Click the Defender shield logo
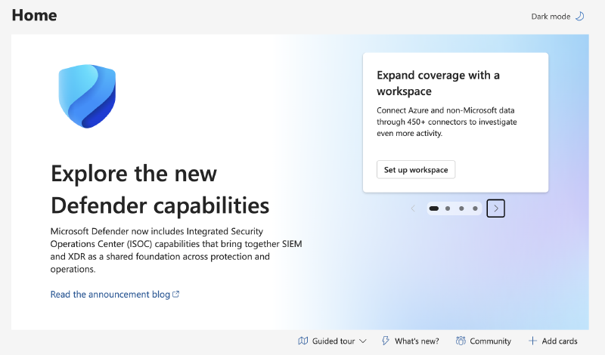Viewport: 605px width, 355px height. (x=87, y=96)
